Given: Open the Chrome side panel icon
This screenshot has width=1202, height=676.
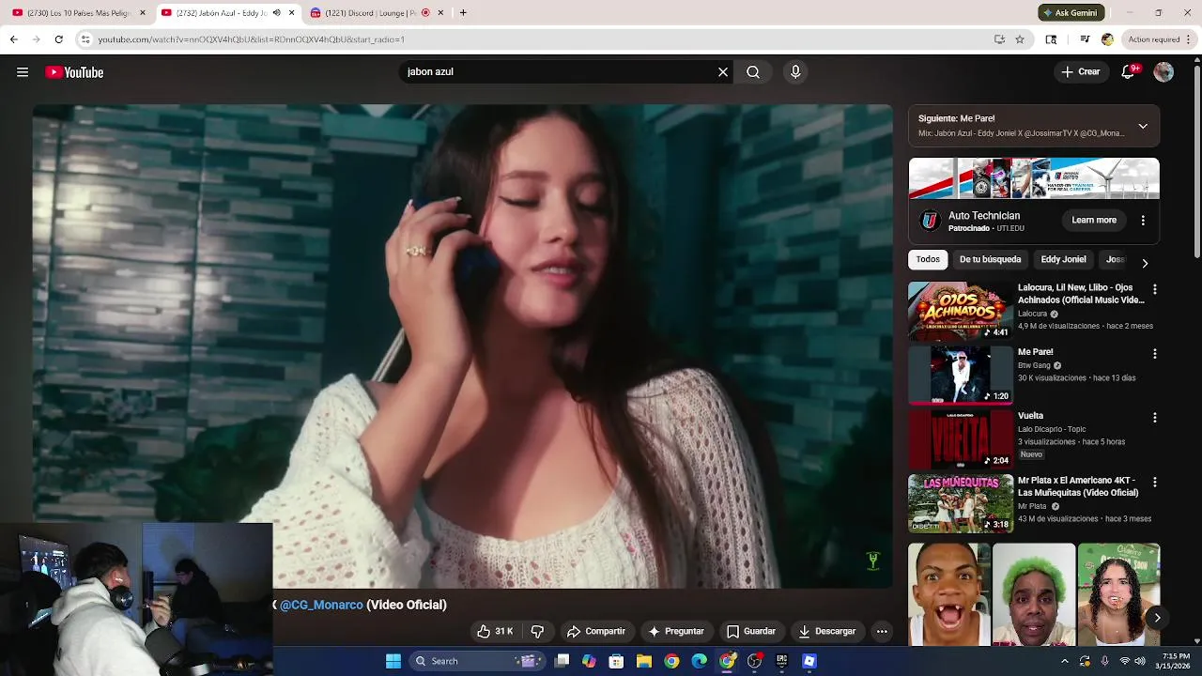Looking at the screenshot, I should (1051, 39).
